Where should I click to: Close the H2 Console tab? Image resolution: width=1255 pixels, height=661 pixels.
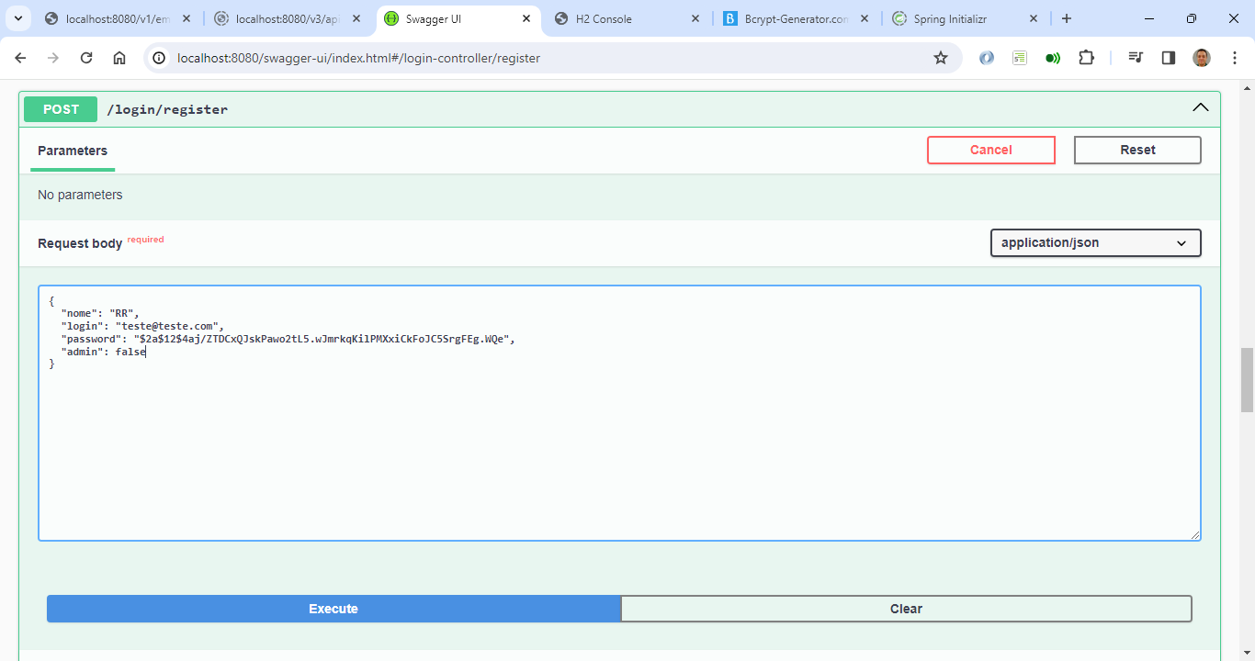(x=695, y=18)
